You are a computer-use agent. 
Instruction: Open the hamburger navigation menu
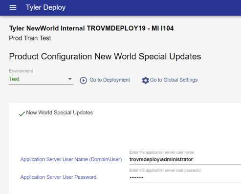coord(13,7)
